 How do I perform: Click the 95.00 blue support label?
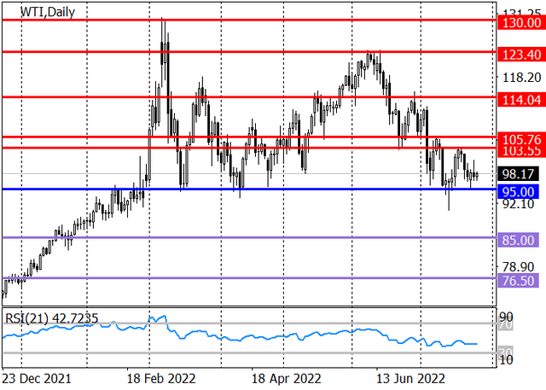[x=518, y=192]
